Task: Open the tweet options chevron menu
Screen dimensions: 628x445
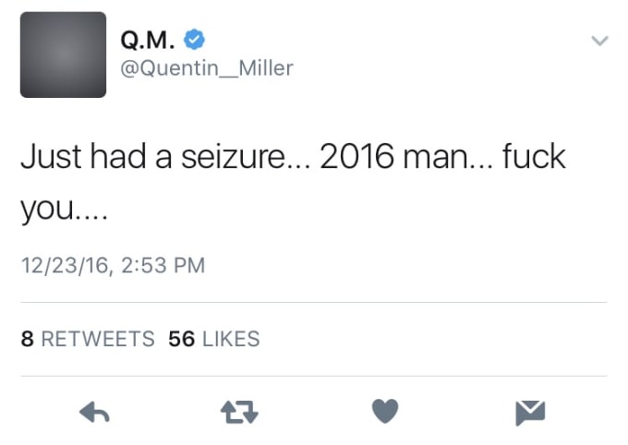Action: pyautogui.click(x=599, y=41)
